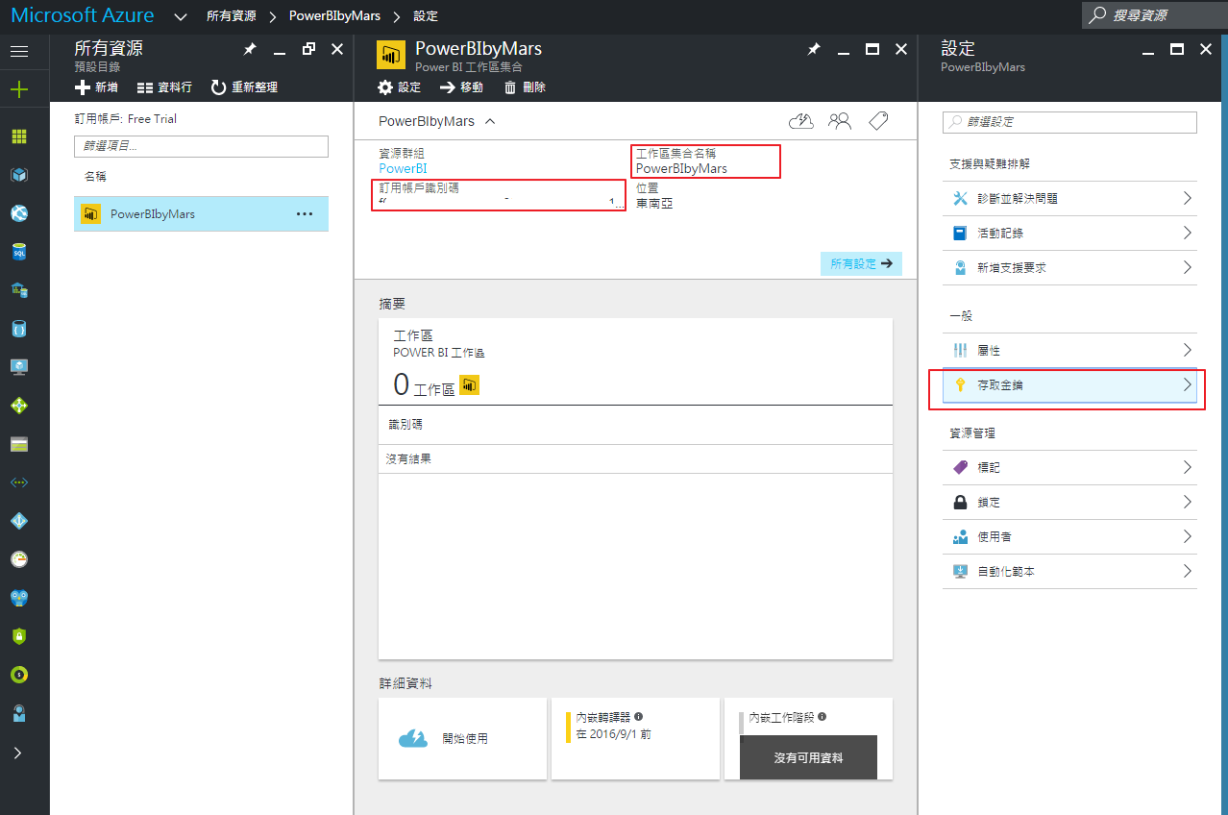Click 設定 gear in PowerBIbyMars toolbar
Viewport: 1228px width, 815px height.
point(400,87)
